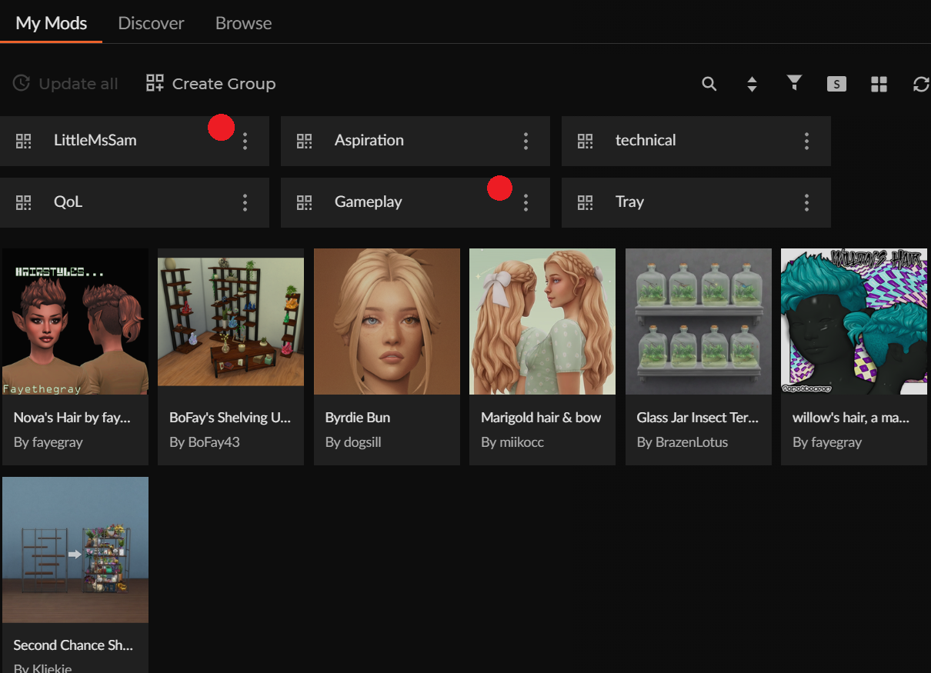Open the Gameplay mod group

click(368, 202)
